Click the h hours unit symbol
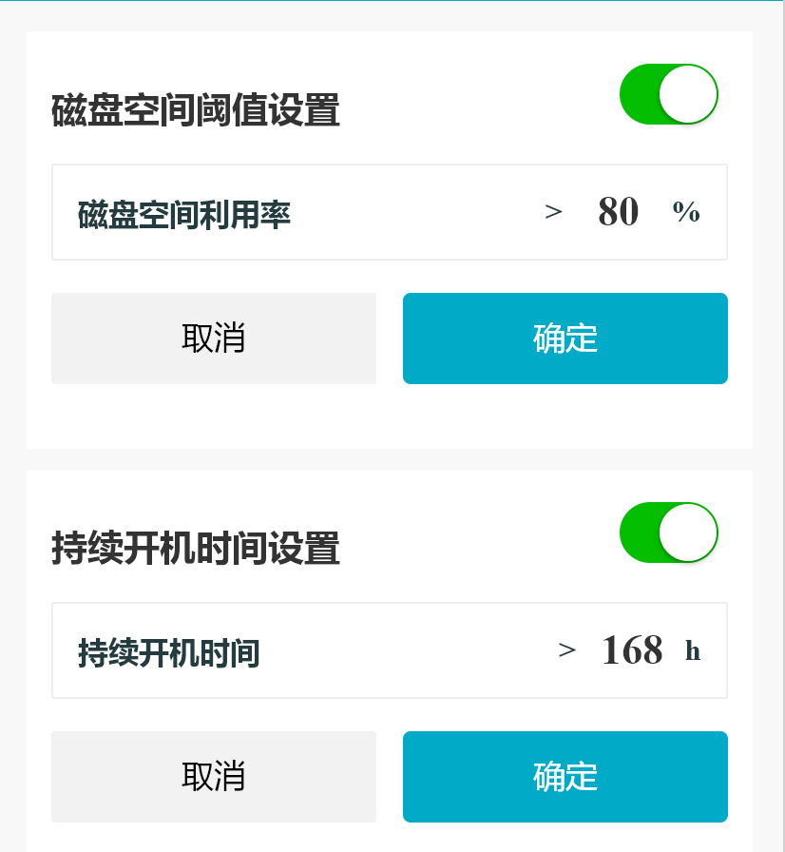The image size is (785, 852). coord(693,651)
